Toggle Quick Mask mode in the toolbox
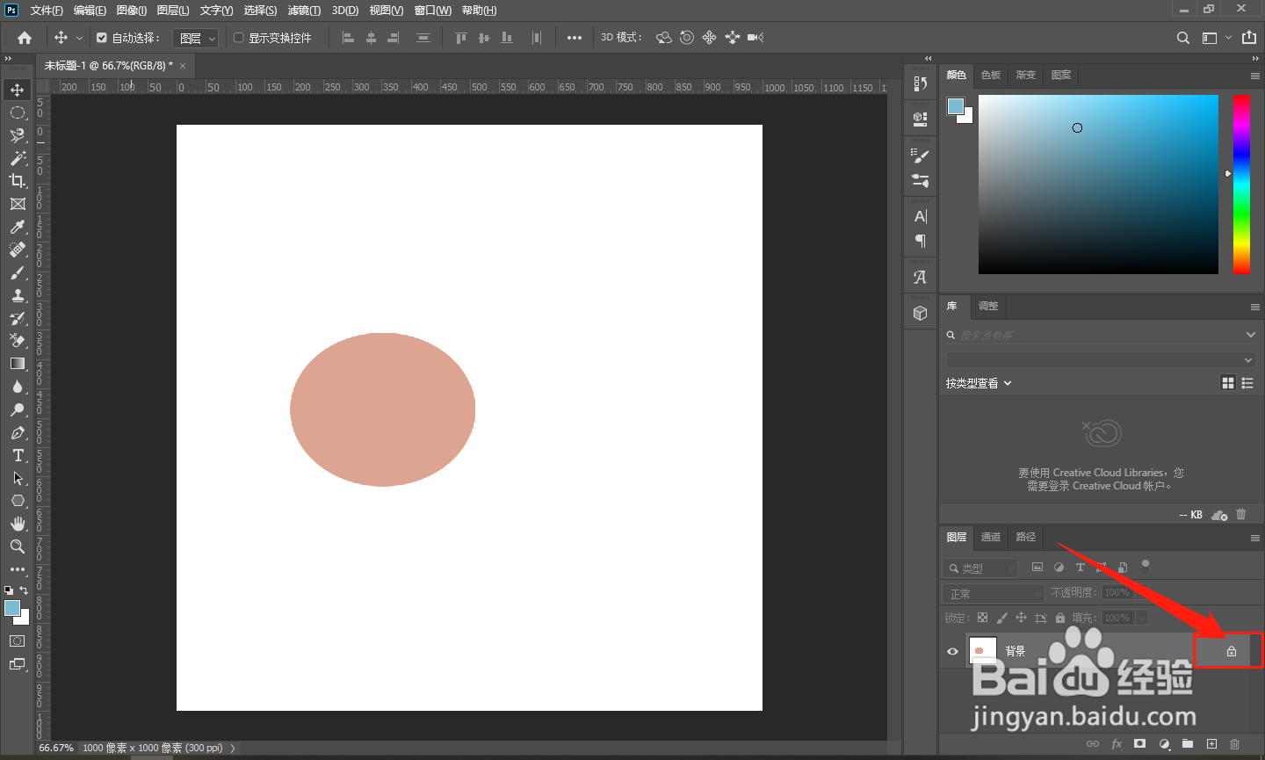Image resolution: width=1265 pixels, height=760 pixels. [18, 641]
